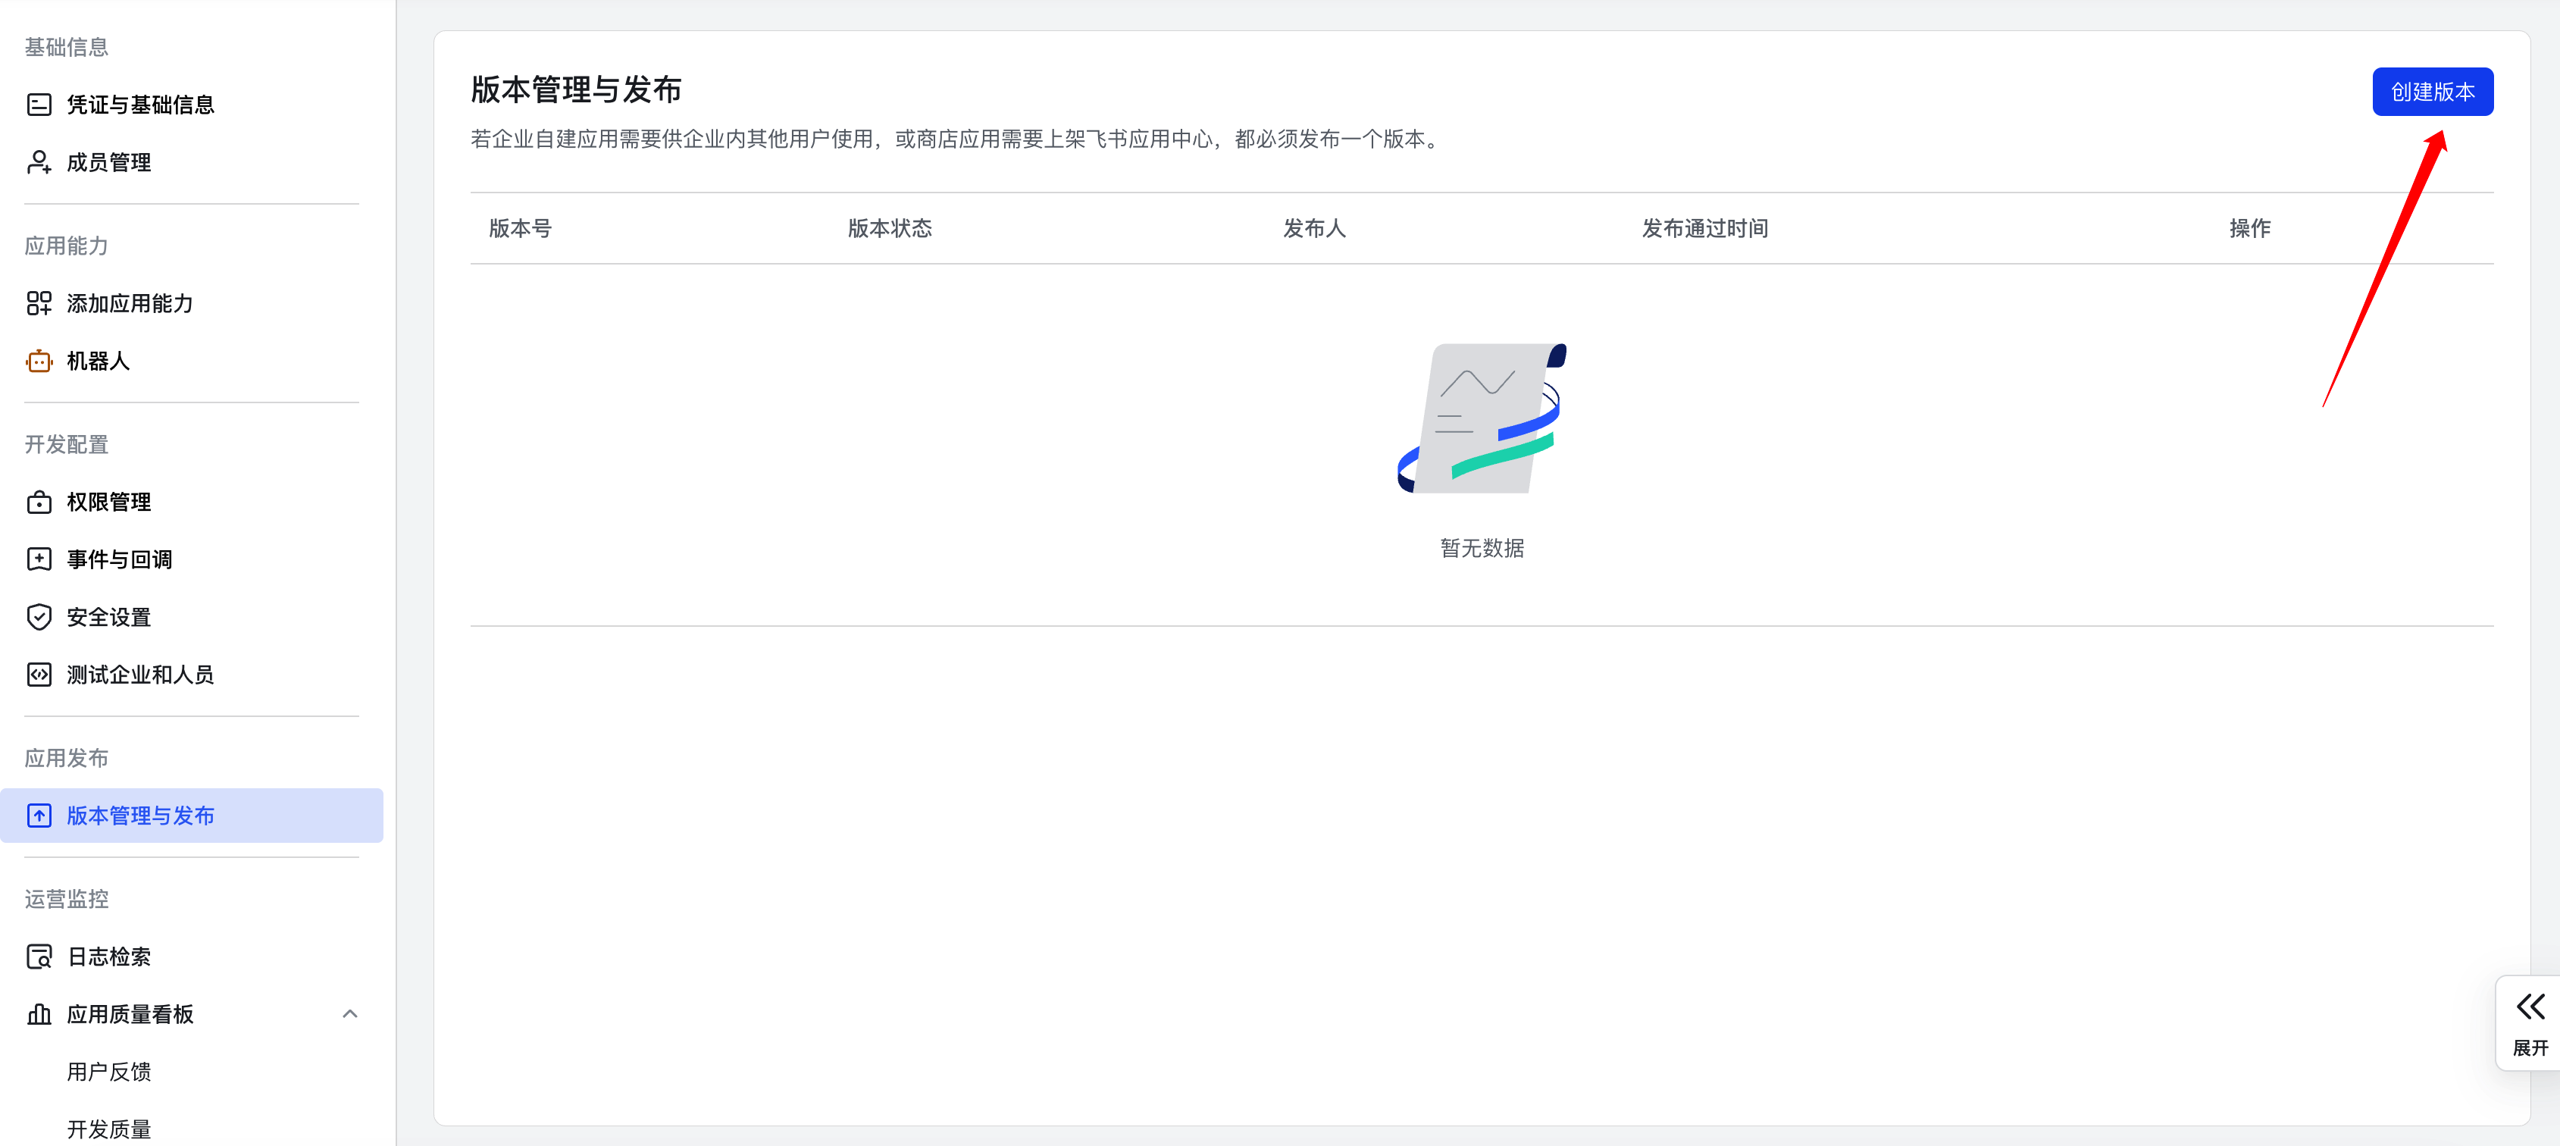Click the 创建版本 button
This screenshot has height=1146, width=2560.
pyautogui.click(x=2432, y=90)
